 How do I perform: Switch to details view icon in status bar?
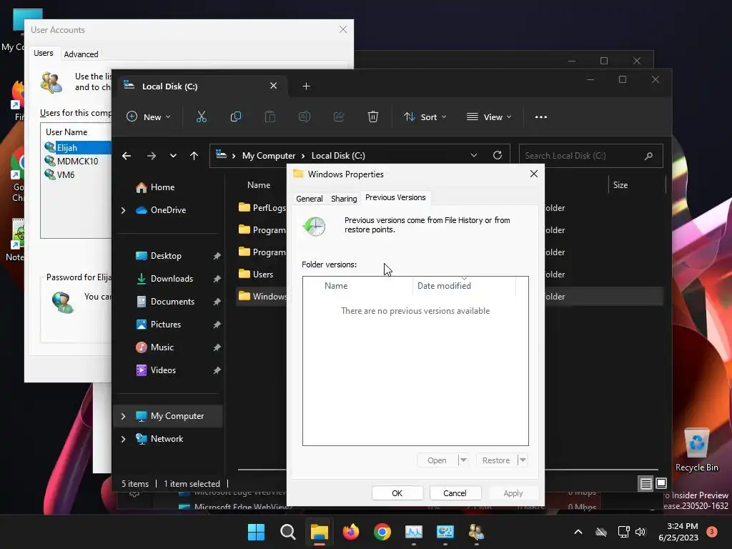(x=646, y=484)
